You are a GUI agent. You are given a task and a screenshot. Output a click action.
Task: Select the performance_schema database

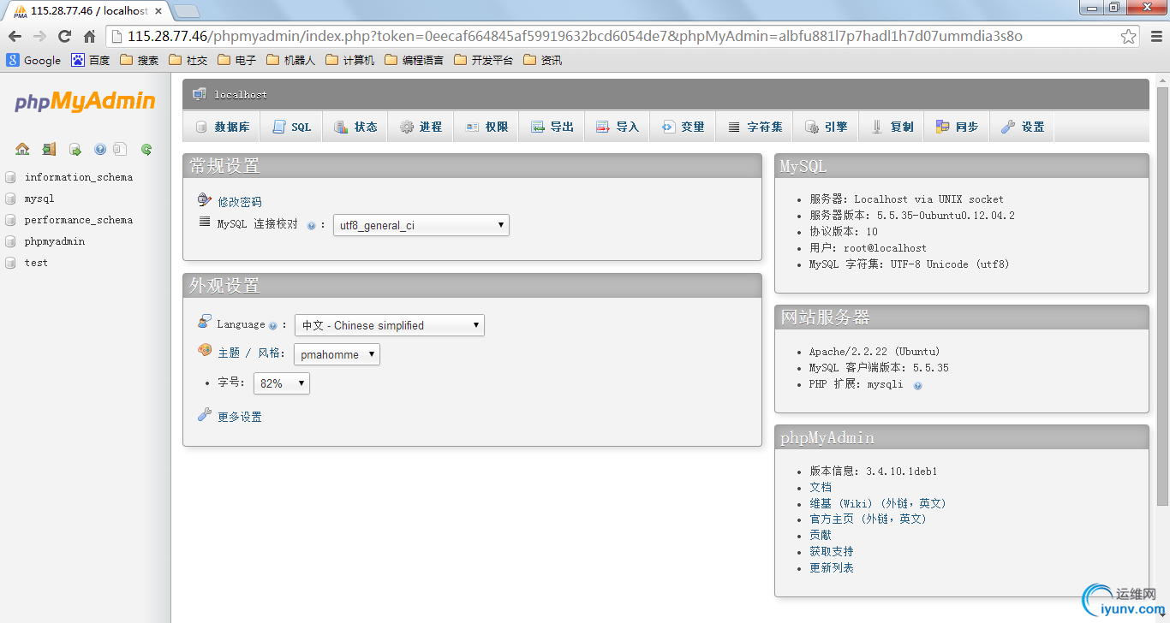79,220
